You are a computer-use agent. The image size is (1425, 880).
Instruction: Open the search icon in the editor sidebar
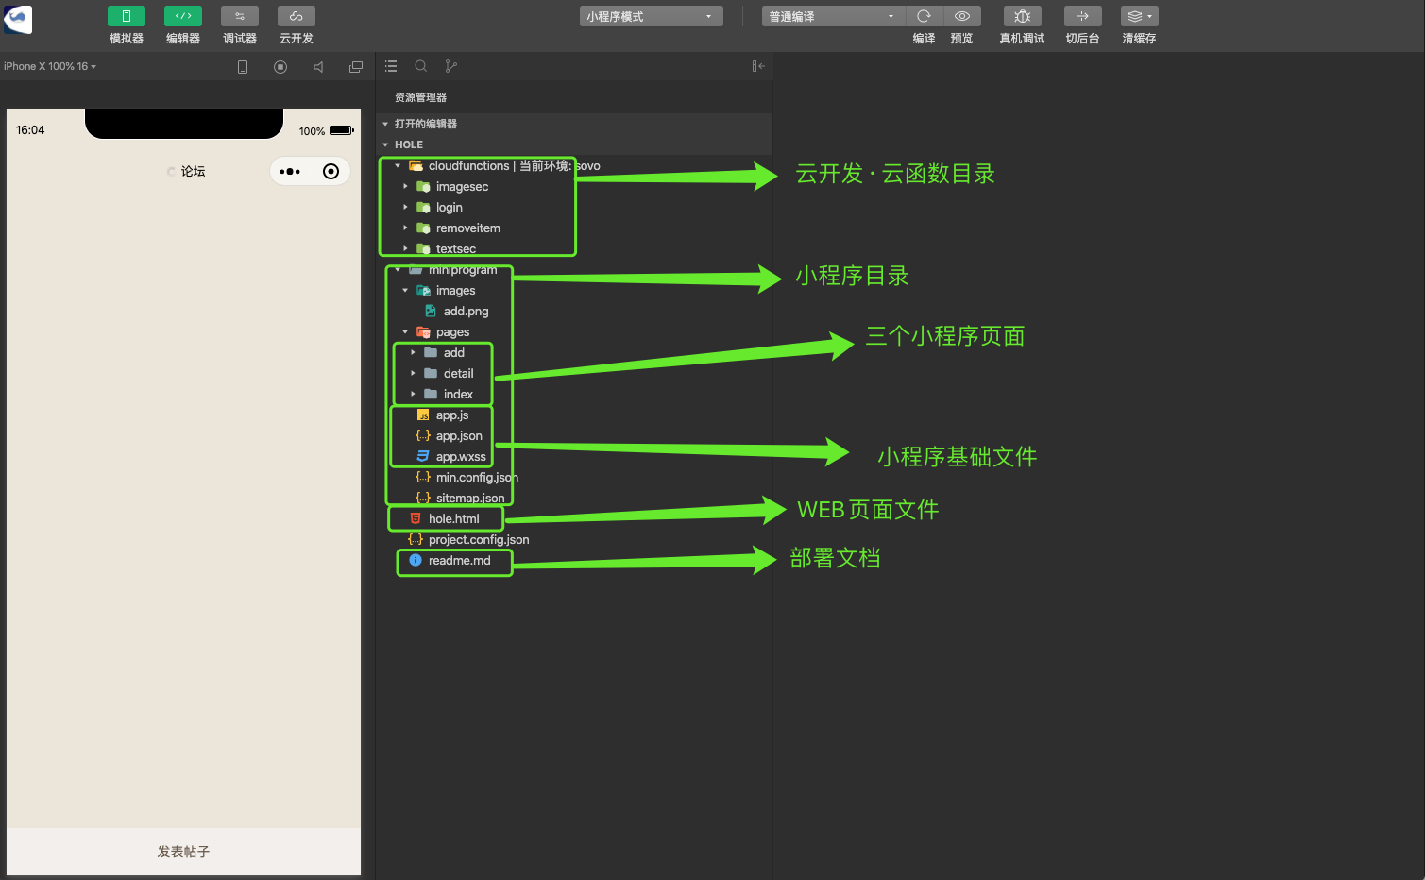coord(421,66)
